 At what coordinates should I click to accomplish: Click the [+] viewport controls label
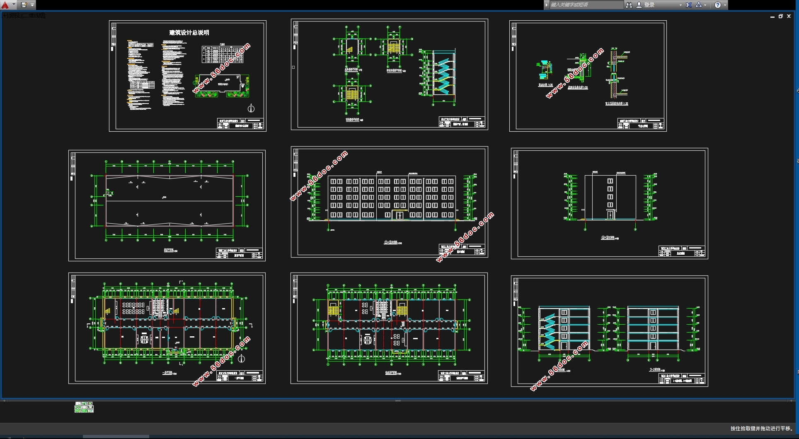[5, 16]
